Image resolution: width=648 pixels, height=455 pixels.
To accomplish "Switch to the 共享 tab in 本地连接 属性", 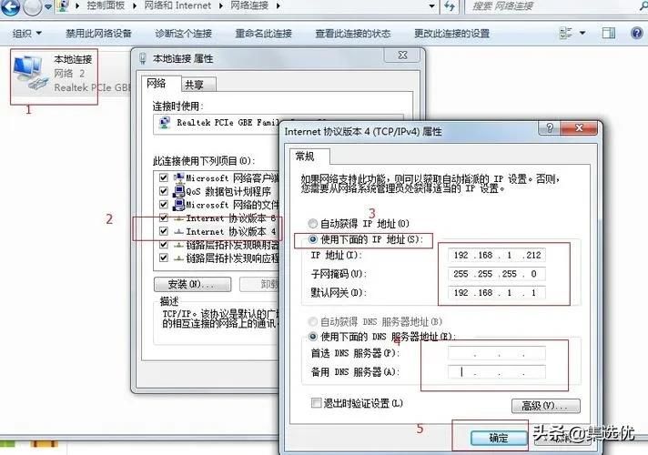I will coord(198,85).
